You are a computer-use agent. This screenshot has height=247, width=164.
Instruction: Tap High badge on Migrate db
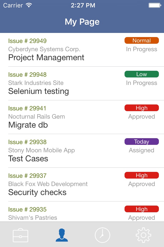(x=141, y=108)
